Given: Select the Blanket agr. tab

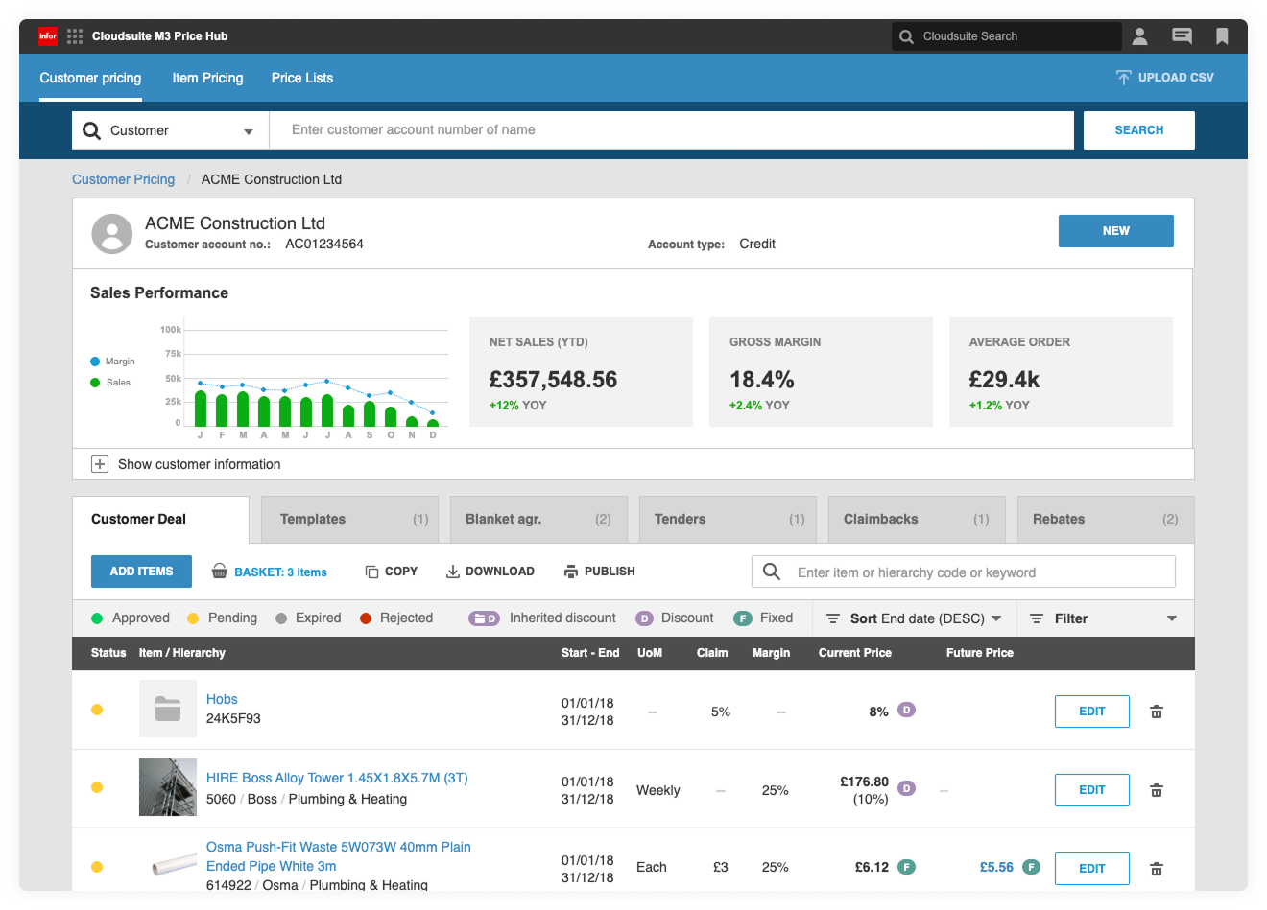Looking at the screenshot, I should tap(539, 519).
